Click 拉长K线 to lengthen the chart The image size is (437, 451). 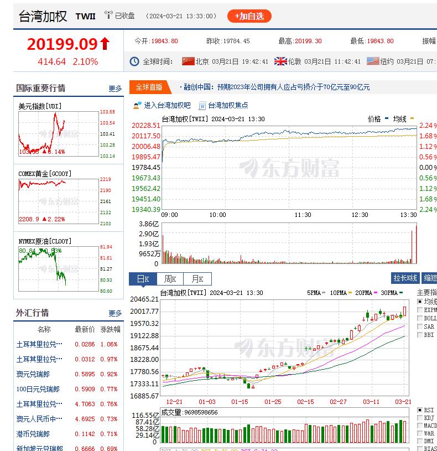[405, 278]
